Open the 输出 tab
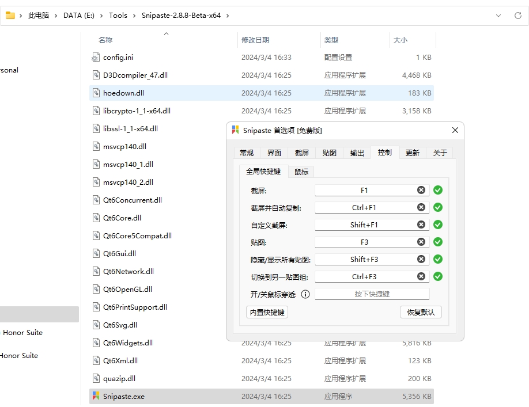The height and width of the screenshot is (407, 529). (357, 153)
